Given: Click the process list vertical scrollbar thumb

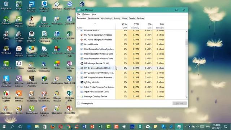Looking at the screenshot, I should [x=187, y=43].
